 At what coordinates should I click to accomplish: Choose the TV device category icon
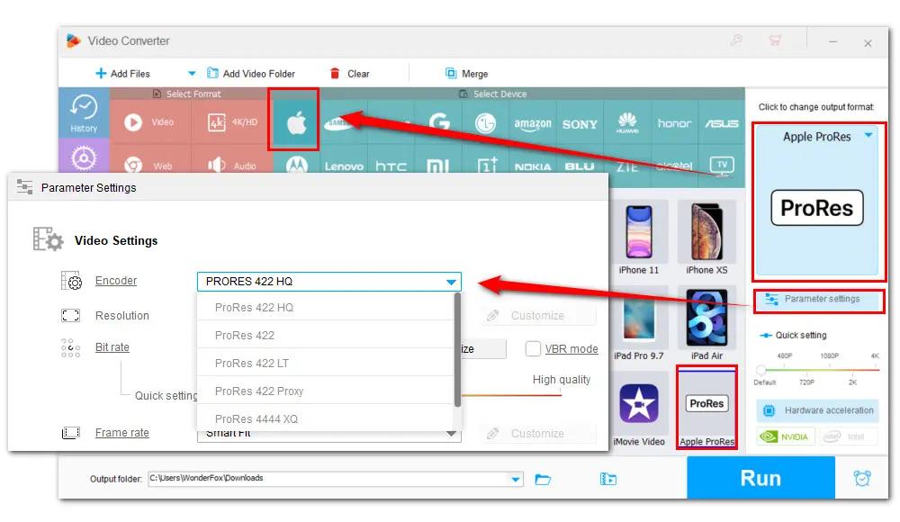[x=722, y=166]
